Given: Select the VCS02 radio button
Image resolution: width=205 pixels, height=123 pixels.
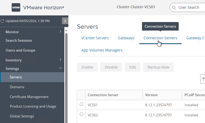Looking at the screenshot, I should [81, 114].
